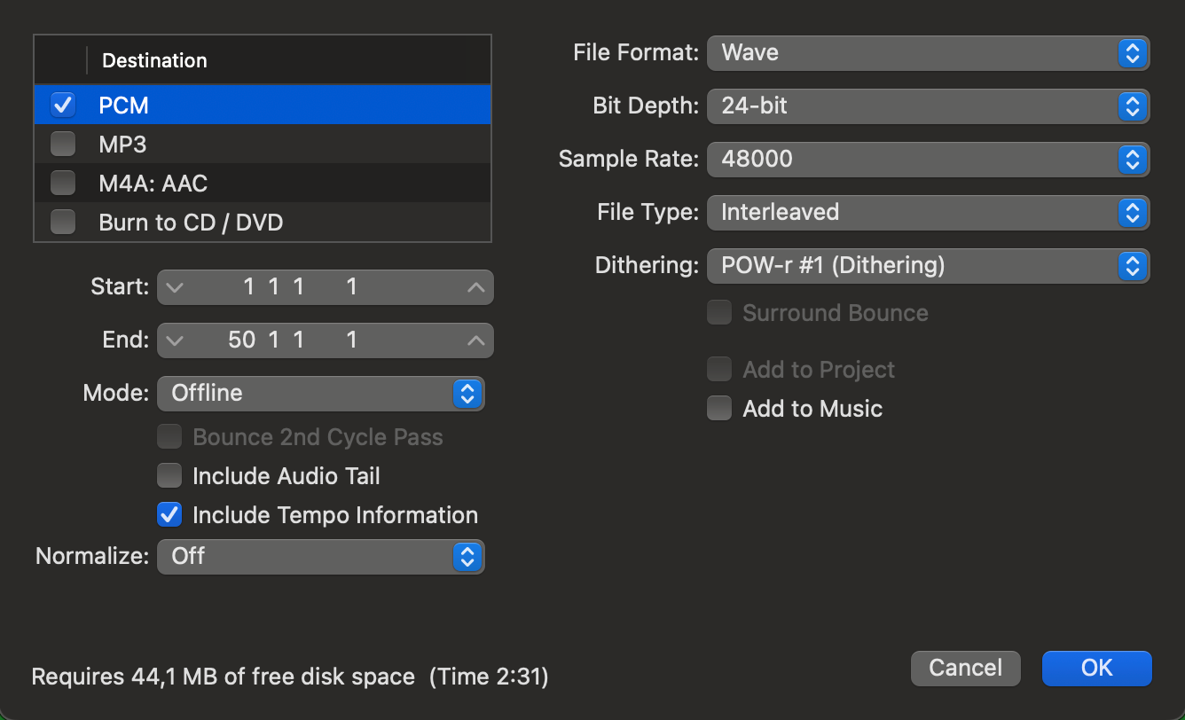The height and width of the screenshot is (720, 1185).
Task: Decrease Start position with down chevron
Action: click(x=175, y=287)
